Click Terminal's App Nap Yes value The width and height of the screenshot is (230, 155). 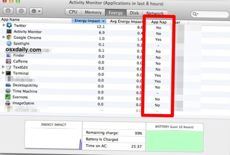(158, 75)
